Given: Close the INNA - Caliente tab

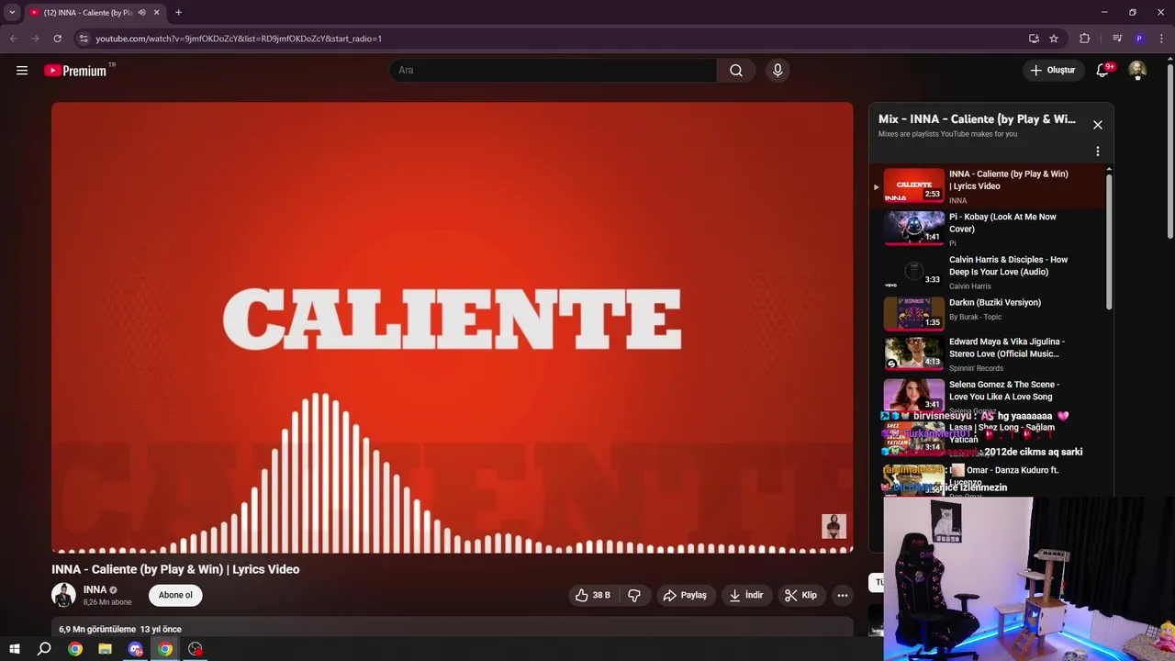Looking at the screenshot, I should (x=156, y=13).
